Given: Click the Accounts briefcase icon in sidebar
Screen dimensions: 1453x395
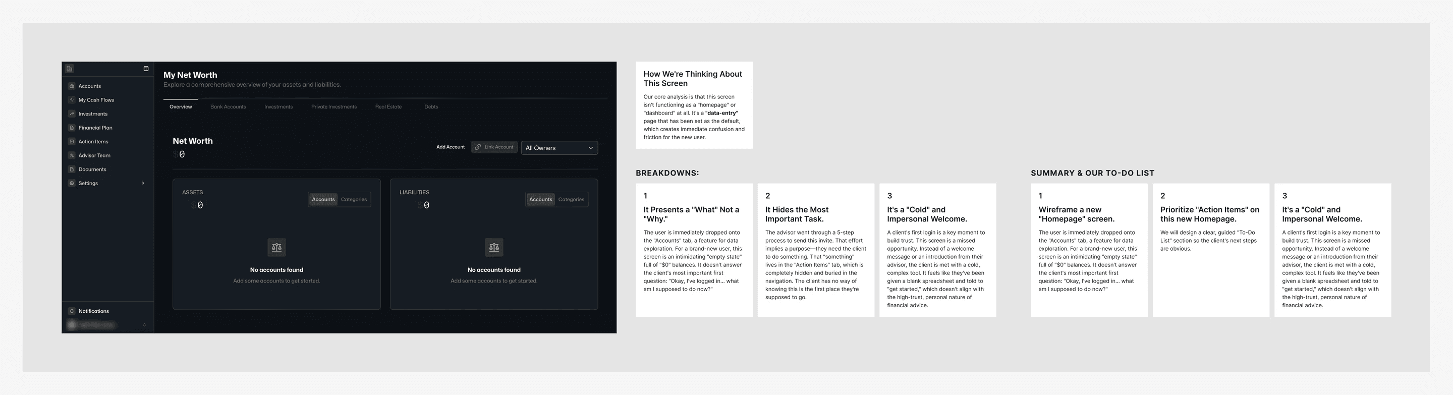Looking at the screenshot, I should click(x=72, y=86).
